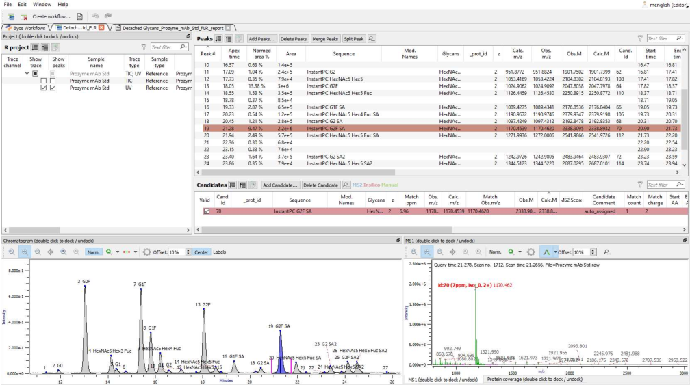This screenshot has width=690, height=385.
Task: Select the pan/move tool in Chromatogram toolbar
Action: [x=51, y=252]
